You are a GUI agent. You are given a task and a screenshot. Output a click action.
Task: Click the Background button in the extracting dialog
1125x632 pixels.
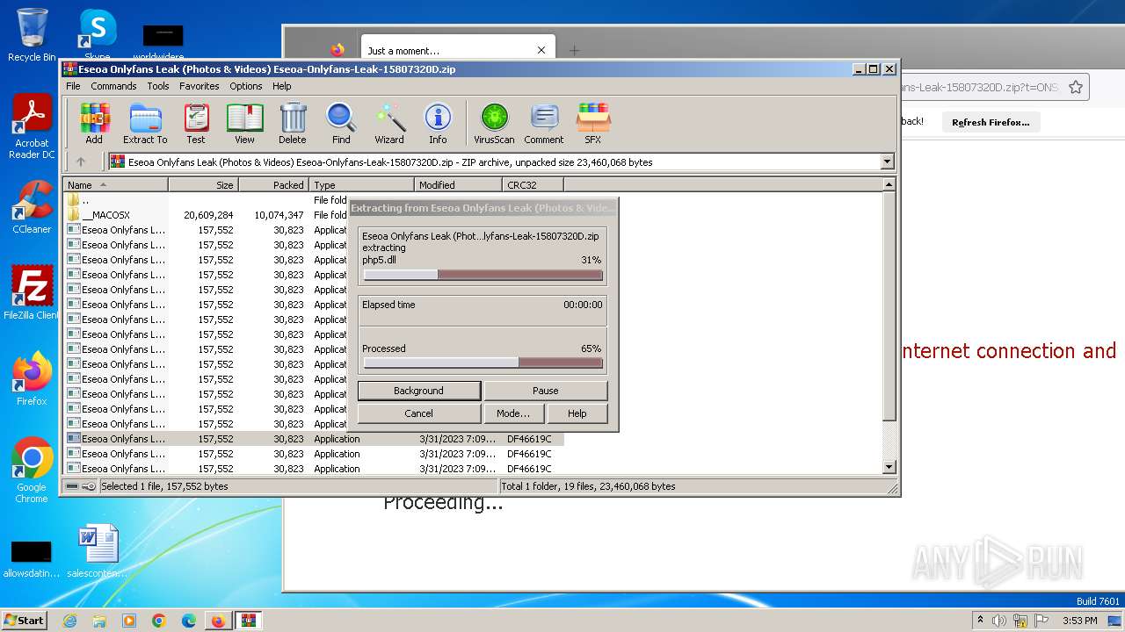[x=418, y=391]
